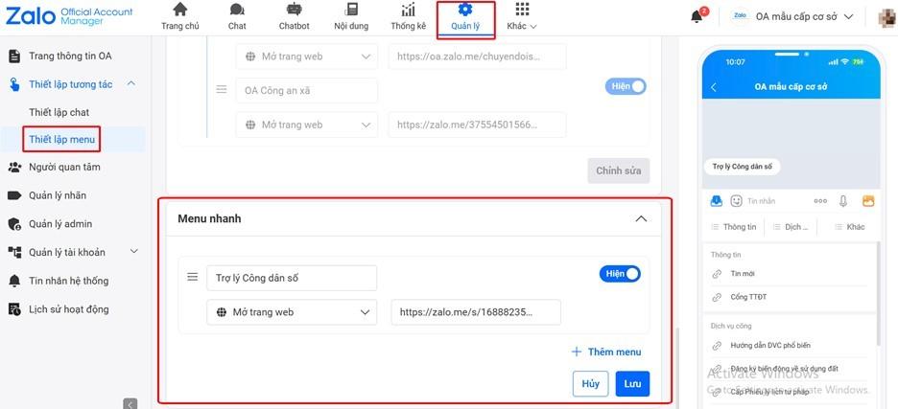Select Thiết lập menu in the sidebar
Viewport: 898px width, 409px height.
click(x=61, y=139)
